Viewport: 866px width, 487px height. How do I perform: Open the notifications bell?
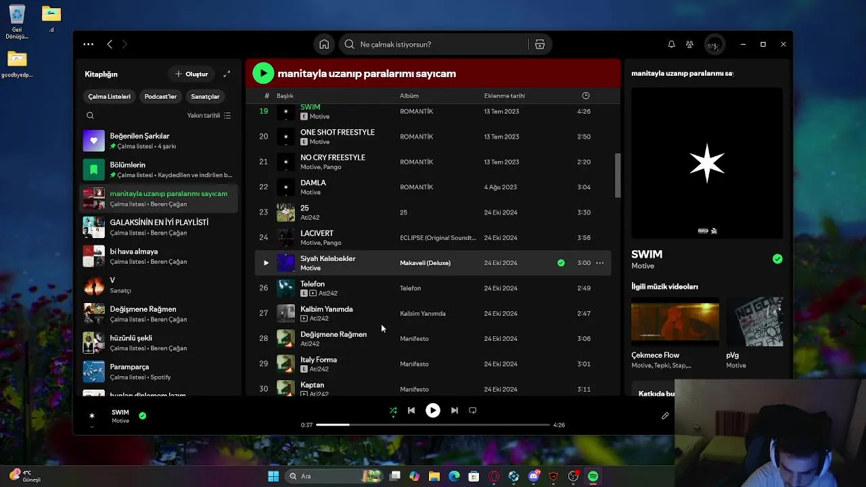(x=671, y=44)
